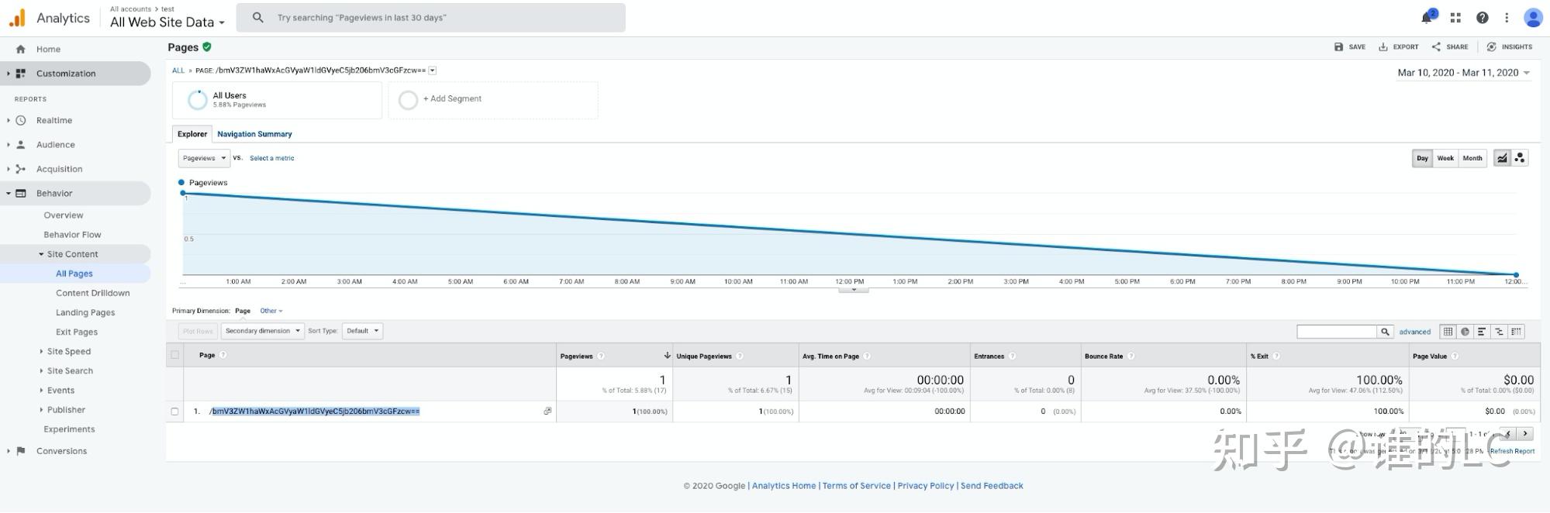Open the Secondary dimension dropdown

[x=262, y=331]
